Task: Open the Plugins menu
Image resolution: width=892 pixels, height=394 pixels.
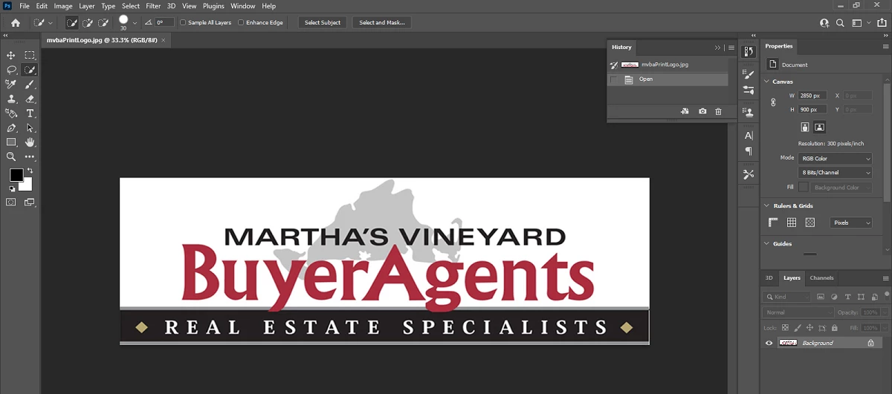Action: (213, 6)
